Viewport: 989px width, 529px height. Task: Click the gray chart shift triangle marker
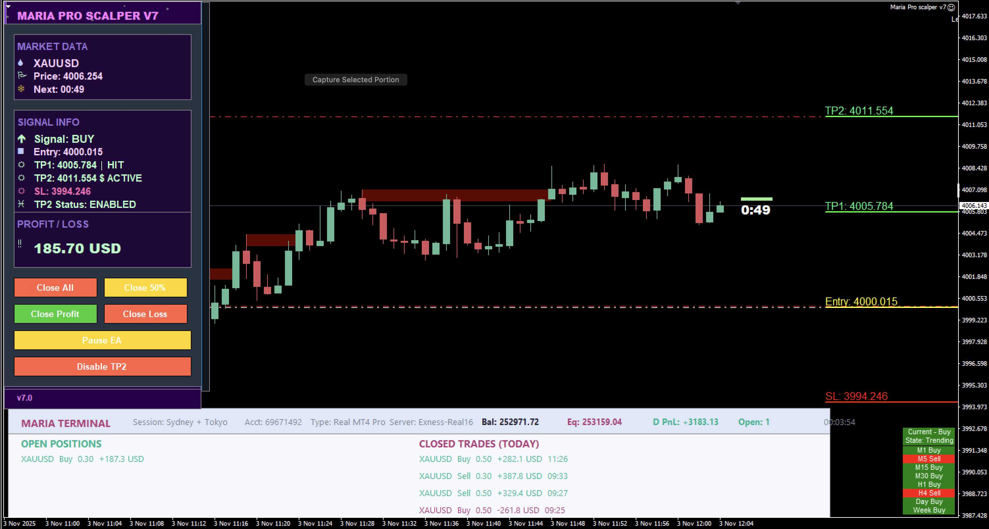(x=738, y=3)
